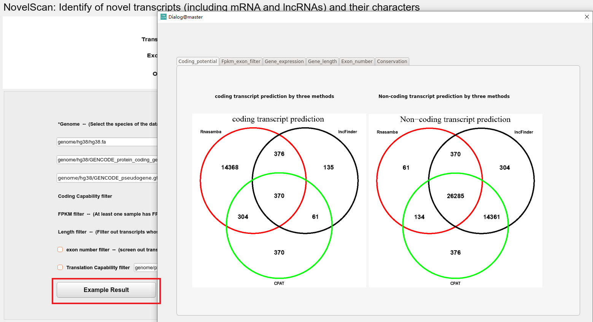Open the Gene_length tab

click(322, 61)
